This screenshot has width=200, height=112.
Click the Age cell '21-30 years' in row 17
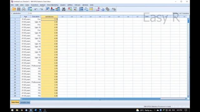26,63
